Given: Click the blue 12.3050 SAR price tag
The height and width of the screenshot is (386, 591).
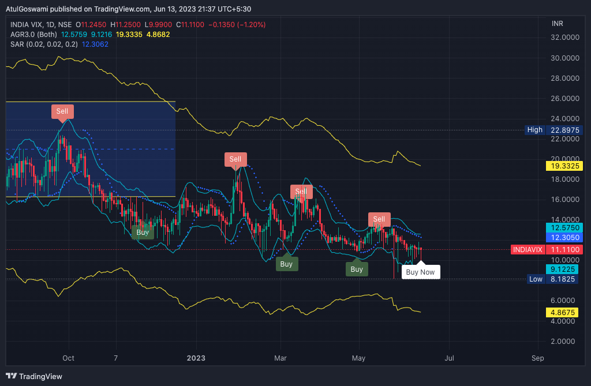Looking at the screenshot, I should (x=564, y=238).
